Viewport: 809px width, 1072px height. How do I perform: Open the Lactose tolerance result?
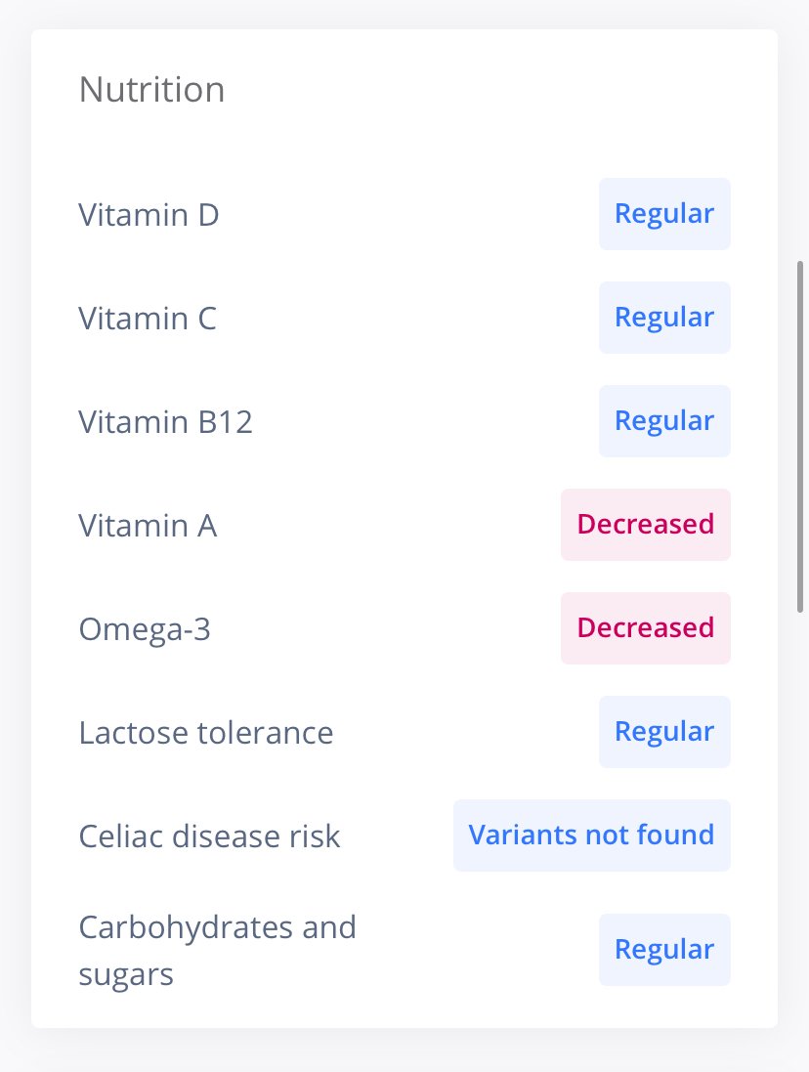(x=404, y=732)
